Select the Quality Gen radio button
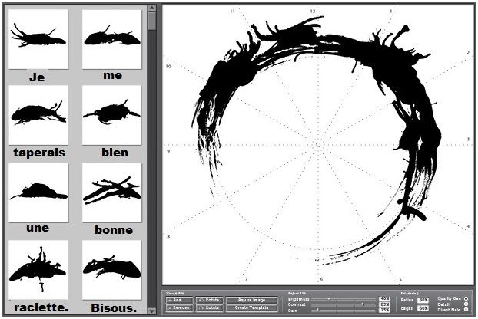Viewport: 478px width, 319px height. [466, 298]
